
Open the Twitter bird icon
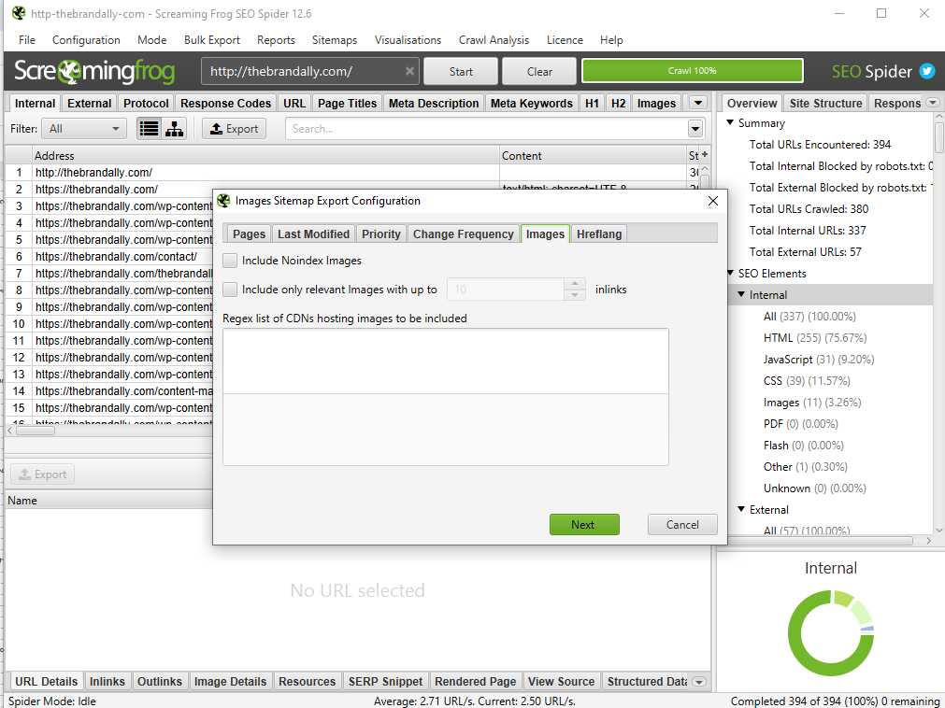click(927, 71)
